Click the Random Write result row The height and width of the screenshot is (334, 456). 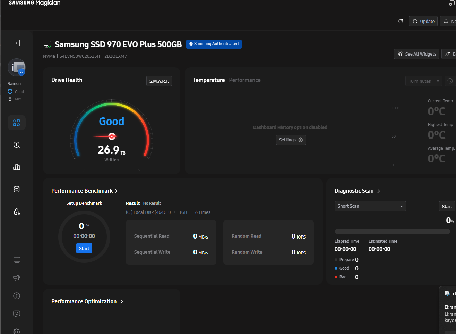pyautogui.click(x=269, y=252)
